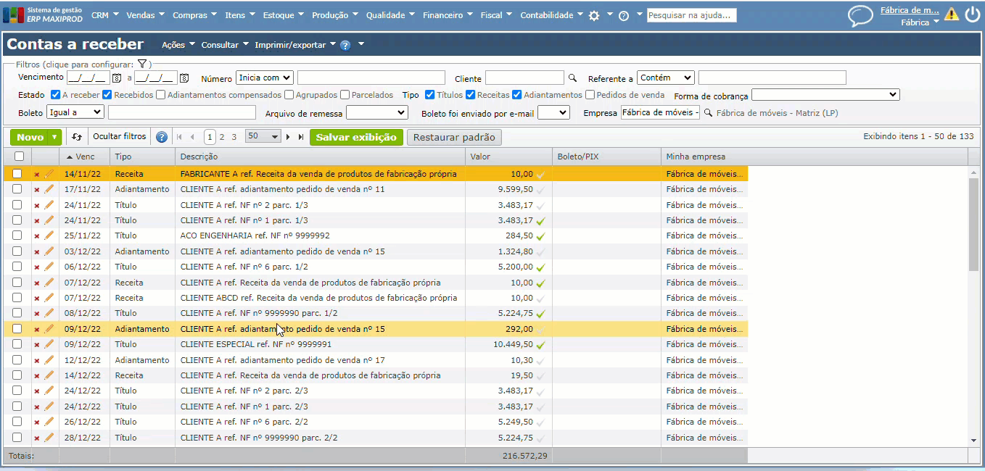Viewport: 985px width, 471px height.
Task: Open the items-per-page 50 dropdown
Action: [263, 137]
